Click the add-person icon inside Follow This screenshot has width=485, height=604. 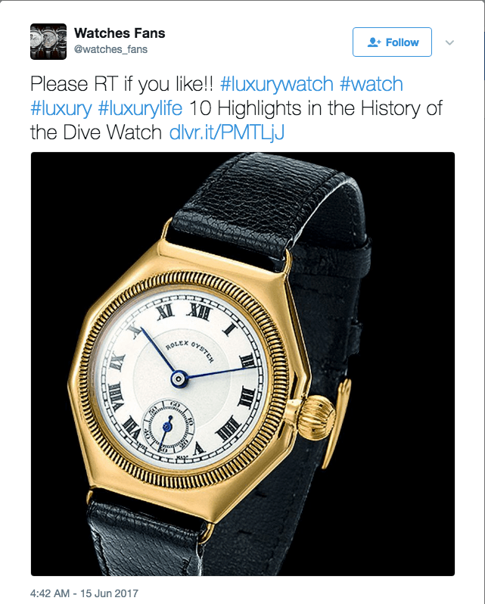point(374,42)
